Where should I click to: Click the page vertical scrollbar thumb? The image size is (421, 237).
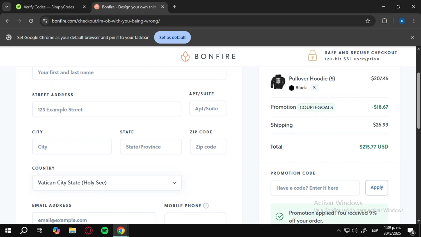click(418, 100)
